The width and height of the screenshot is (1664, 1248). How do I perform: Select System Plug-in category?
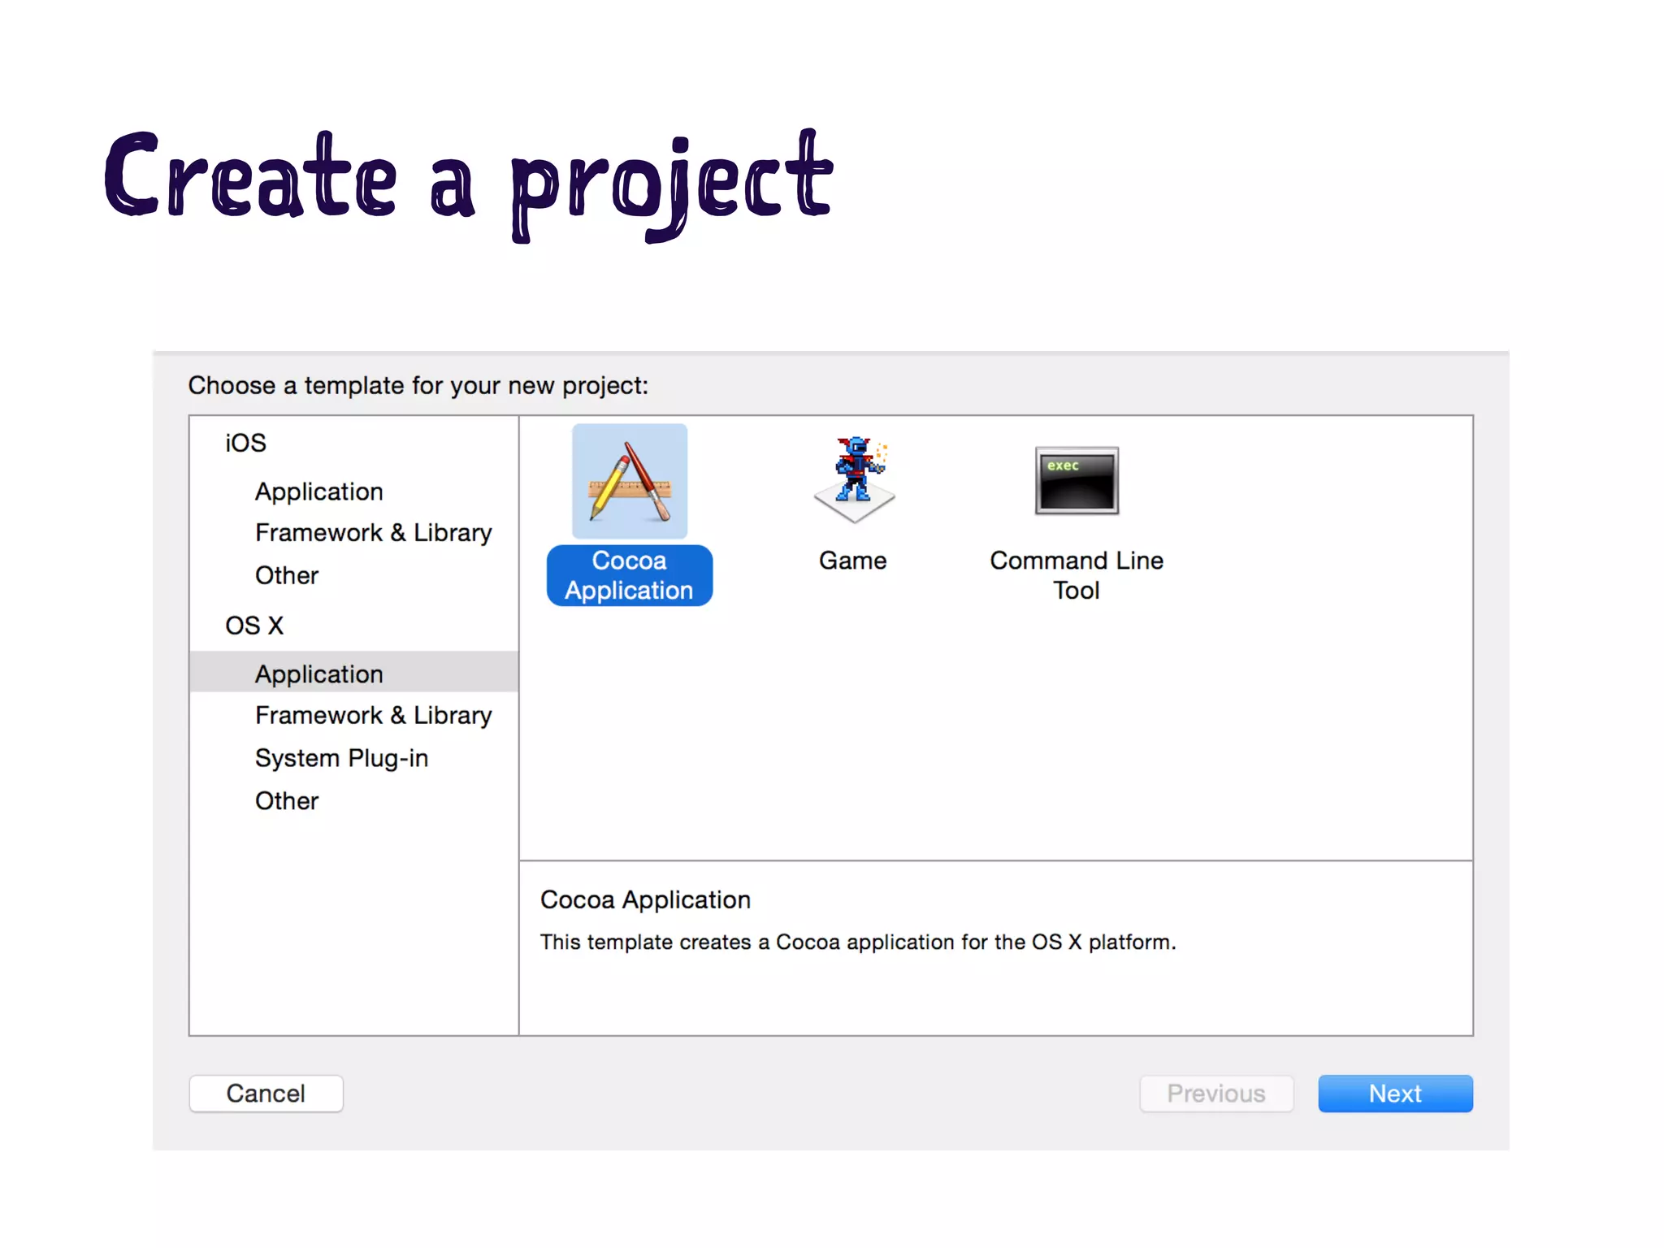click(341, 758)
